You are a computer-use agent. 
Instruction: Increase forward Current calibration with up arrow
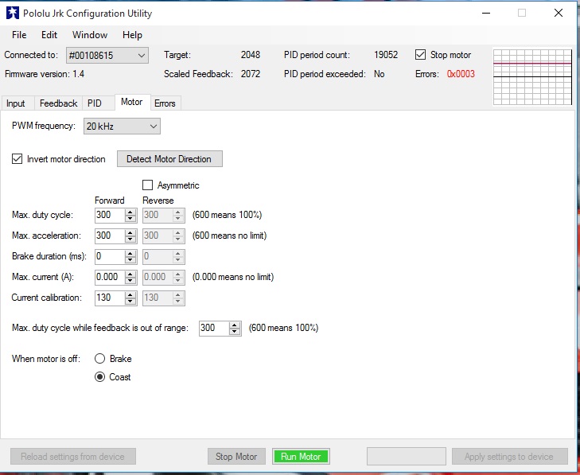pos(130,295)
